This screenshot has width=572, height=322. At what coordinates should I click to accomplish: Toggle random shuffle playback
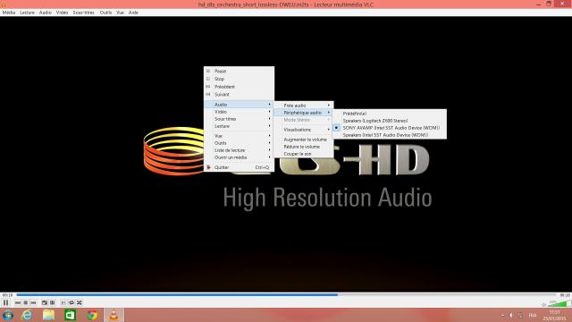[x=80, y=302]
